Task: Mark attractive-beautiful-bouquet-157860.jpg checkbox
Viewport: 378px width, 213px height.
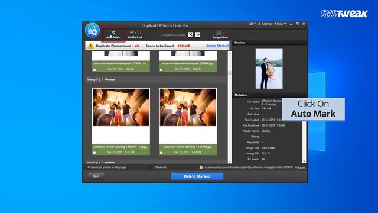Action: pyautogui.click(x=161, y=70)
